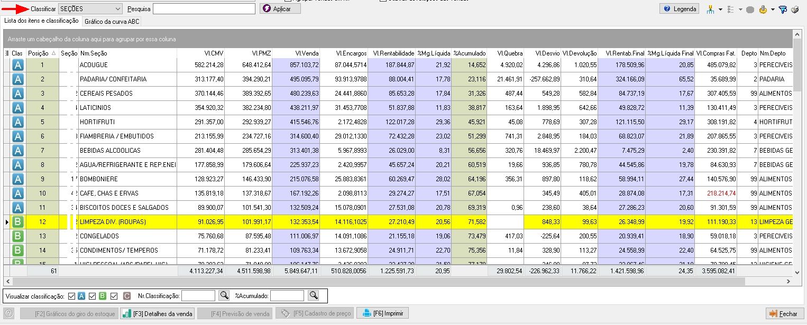Select the FIAMBRERIA / EMBUTIDOS row name
Viewport: 807px width, 325px height.
117,136
